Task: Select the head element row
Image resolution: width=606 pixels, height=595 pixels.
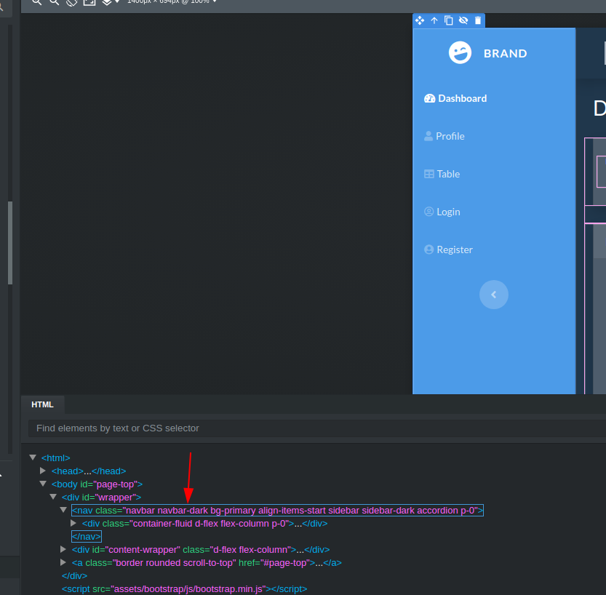Action: (x=89, y=471)
